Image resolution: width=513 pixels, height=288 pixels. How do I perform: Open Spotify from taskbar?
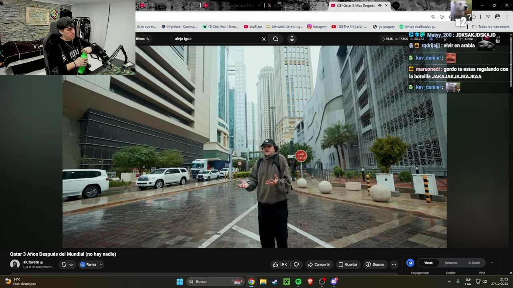click(298, 282)
